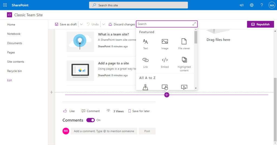Click the team site lightbulb thumbnail
The image size is (277, 145).
80,42
